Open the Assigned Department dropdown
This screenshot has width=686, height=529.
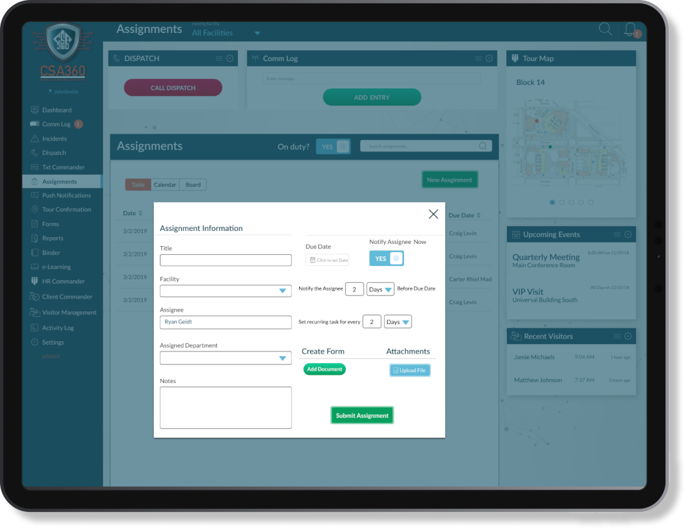click(284, 357)
